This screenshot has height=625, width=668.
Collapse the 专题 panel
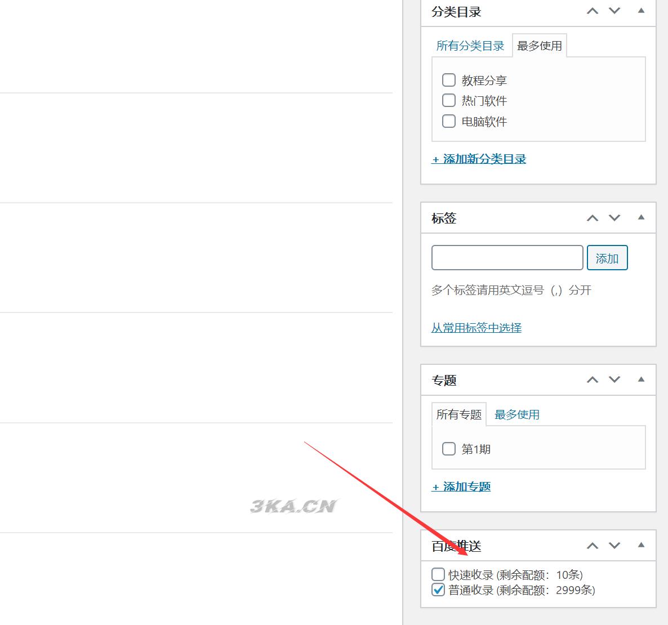pyautogui.click(x=641, y=380)
